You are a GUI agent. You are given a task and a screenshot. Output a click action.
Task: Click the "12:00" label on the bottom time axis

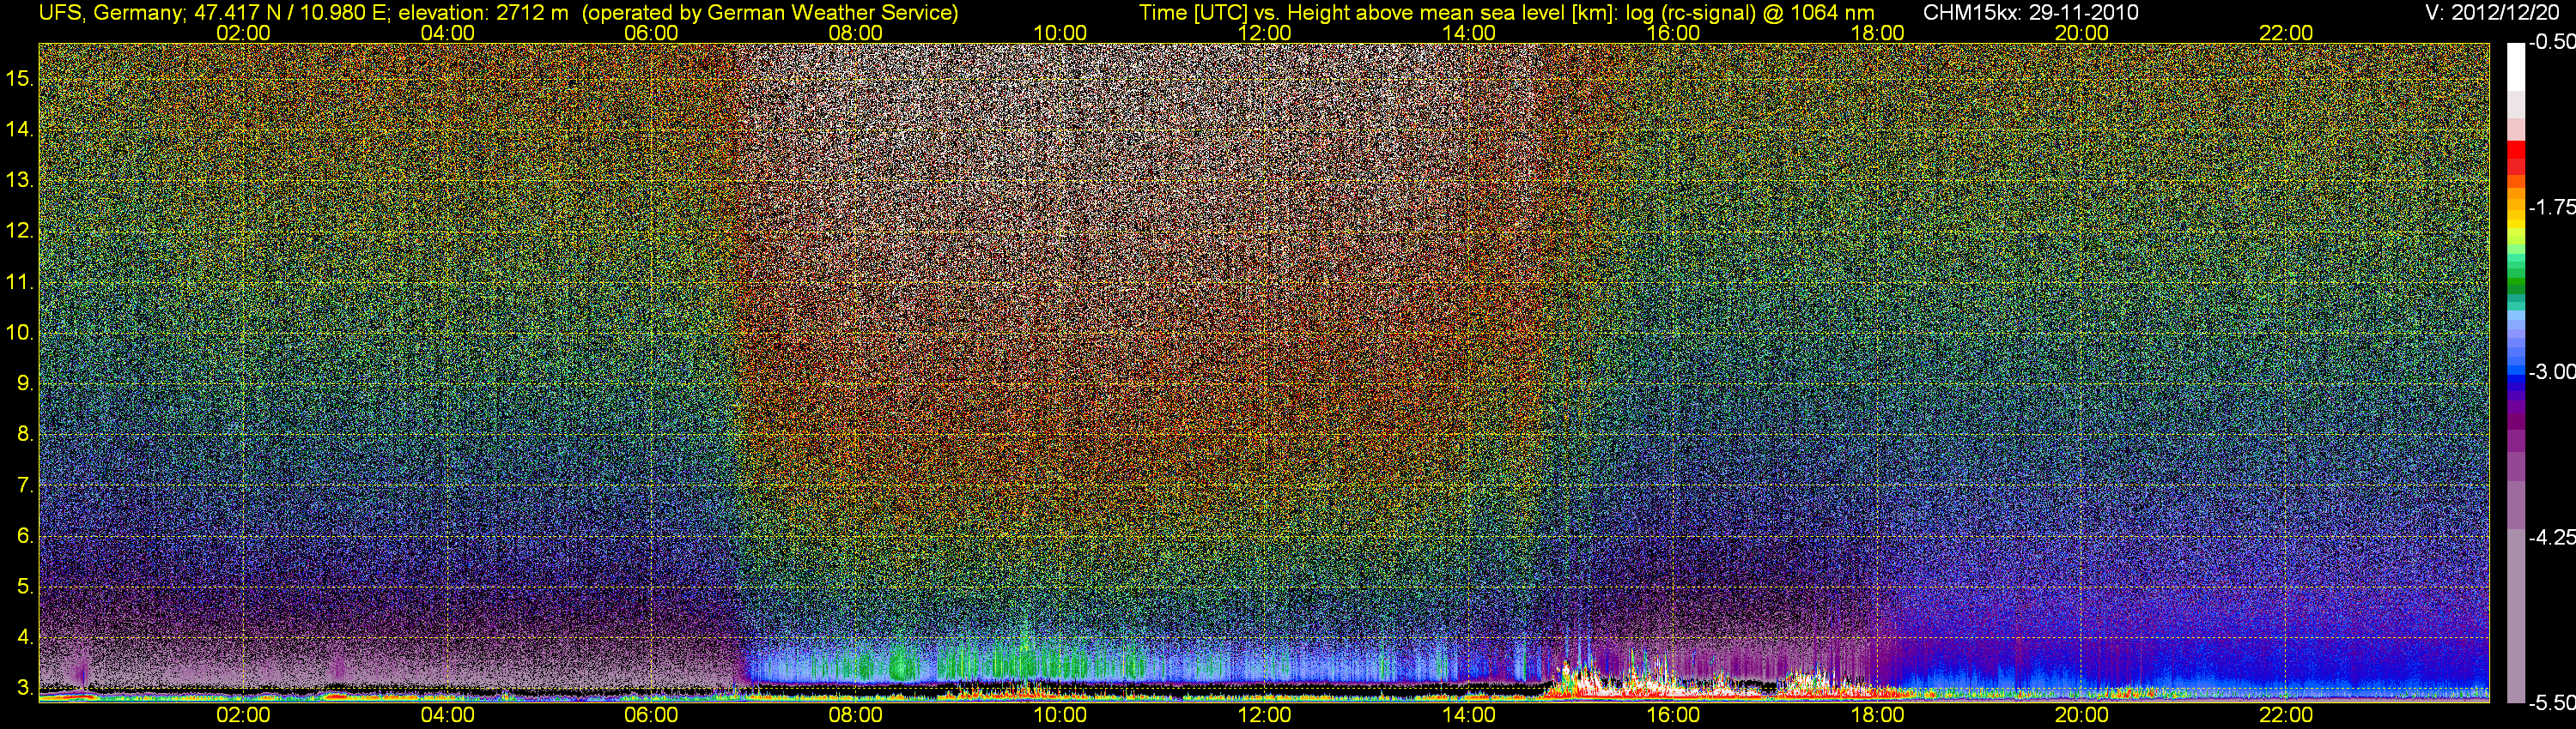pos(1264,715)
